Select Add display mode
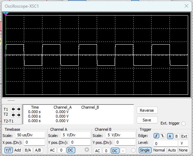Viewport: 193px width, 156px height. click(x=18, y=150)
